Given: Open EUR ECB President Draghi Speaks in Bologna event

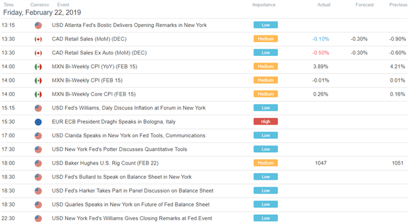Looking at the screenshot, I should click(114, 122).
